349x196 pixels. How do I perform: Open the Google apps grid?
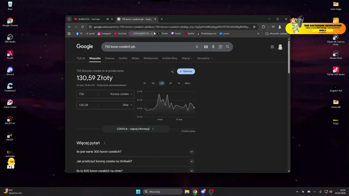coord(272,47)
